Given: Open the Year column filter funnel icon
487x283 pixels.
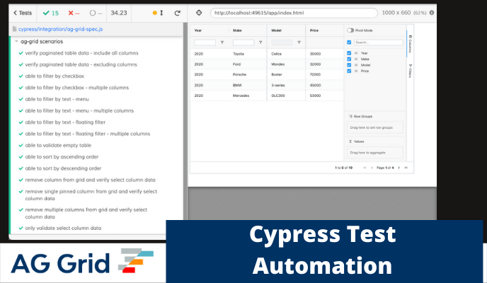Looking at the screenshot, I should (222, 42).
